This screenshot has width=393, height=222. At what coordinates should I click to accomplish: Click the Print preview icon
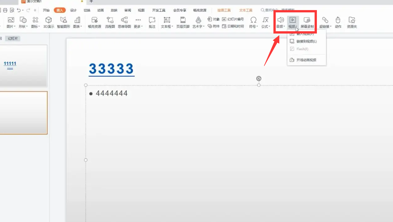12,10
